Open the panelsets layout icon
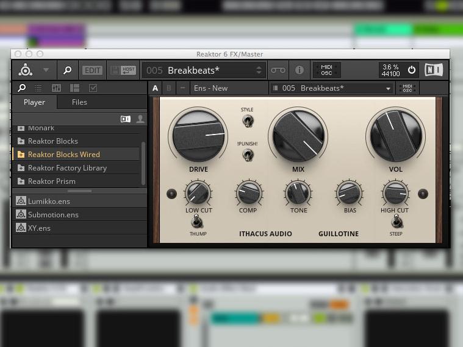463x347 pixels. coord(74,88)
